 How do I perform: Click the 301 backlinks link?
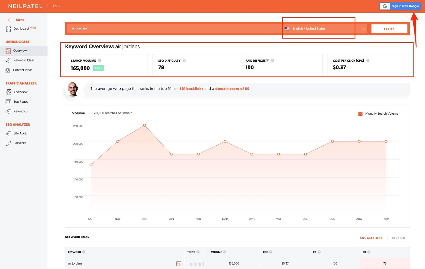click(x=191, y=89)
